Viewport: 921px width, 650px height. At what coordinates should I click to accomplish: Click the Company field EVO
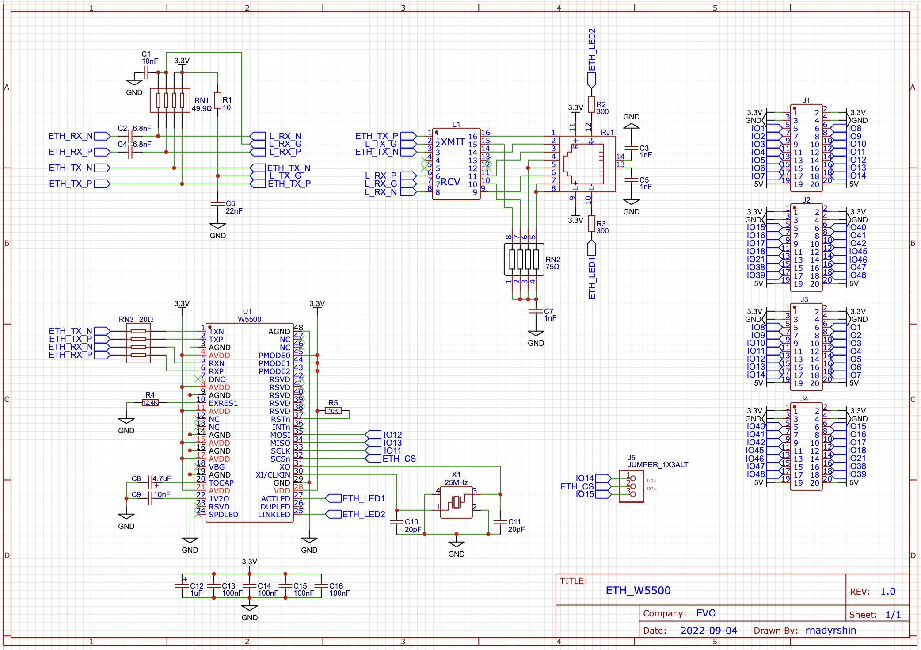[706, 613]
